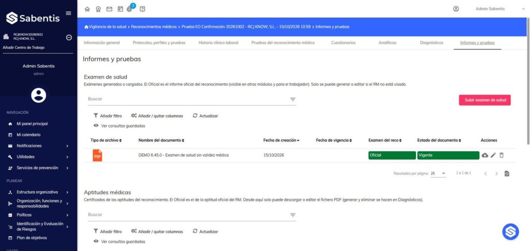The image size is (530, 251).
Task: Click the user account avatar icon in header
Action: 456,9
